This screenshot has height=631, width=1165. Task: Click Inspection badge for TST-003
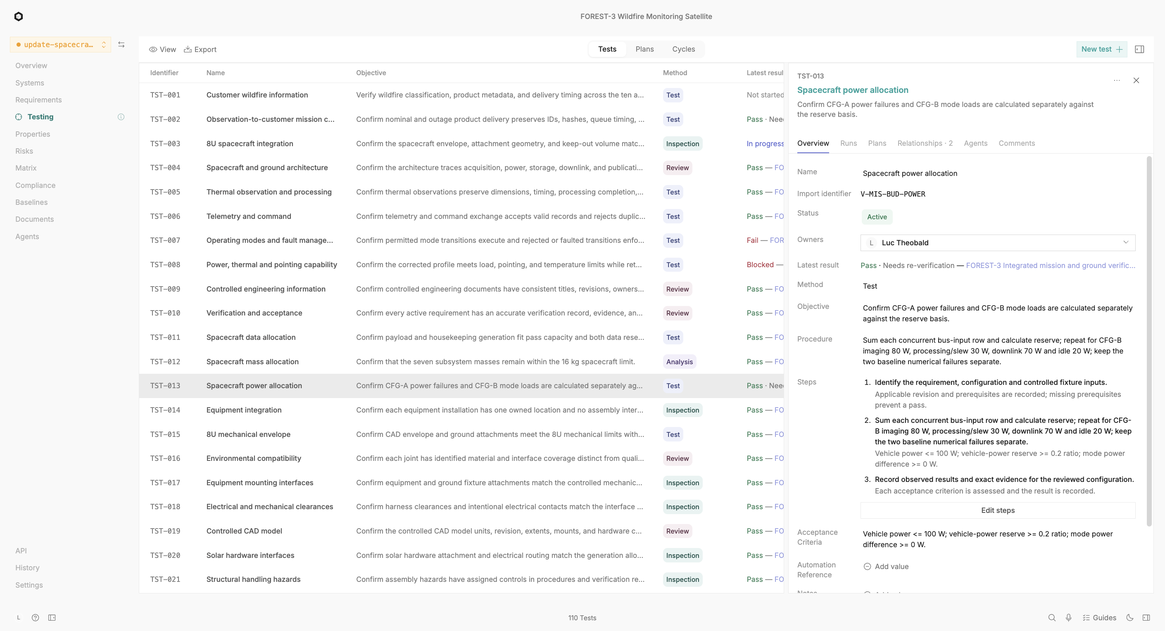[682, 144]
